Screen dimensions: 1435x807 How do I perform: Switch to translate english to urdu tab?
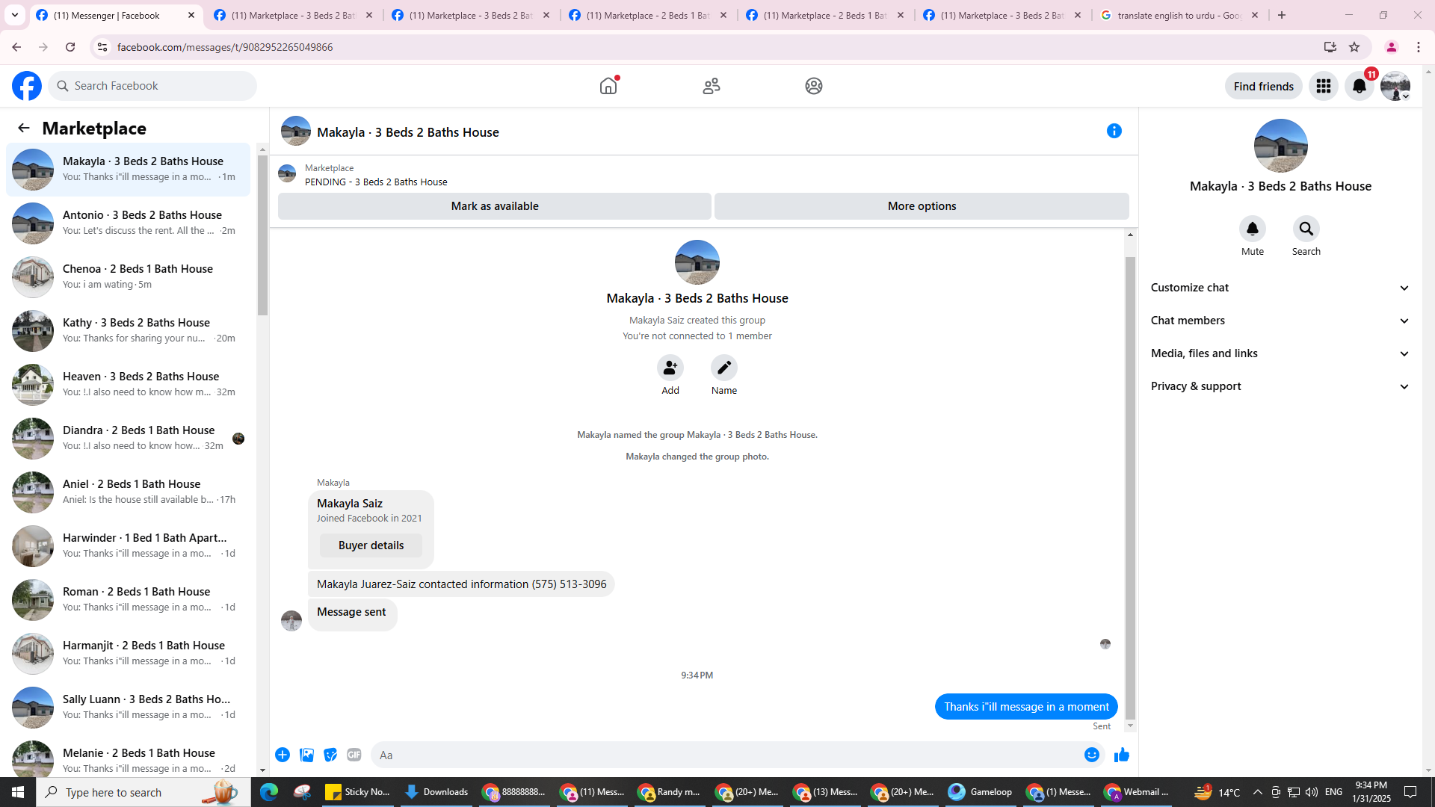coord(1180,15)
